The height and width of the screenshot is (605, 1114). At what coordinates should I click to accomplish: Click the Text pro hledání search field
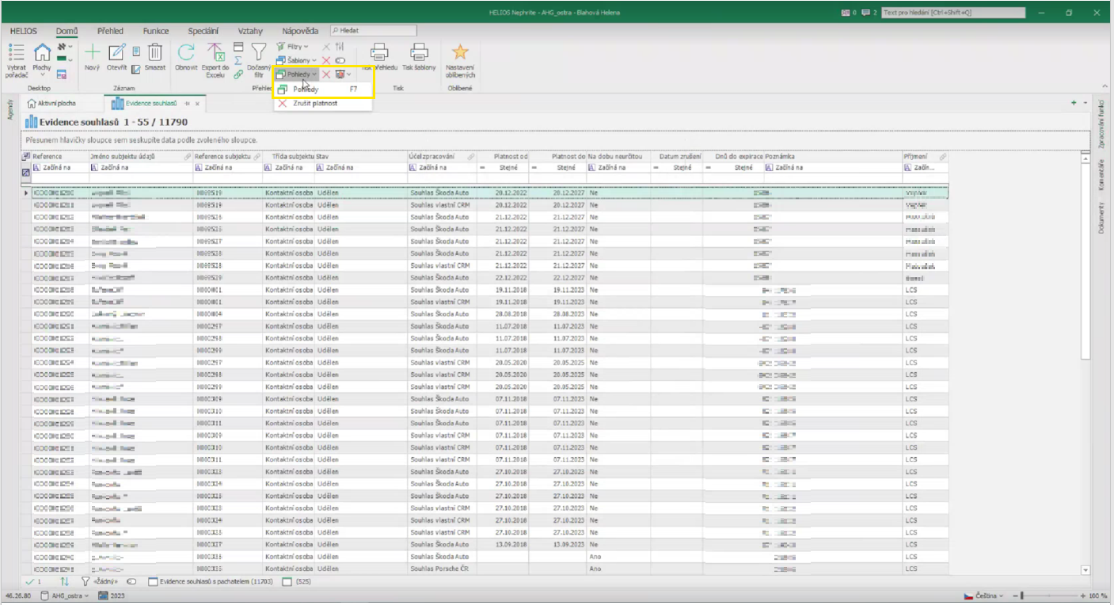coord(953,13)
